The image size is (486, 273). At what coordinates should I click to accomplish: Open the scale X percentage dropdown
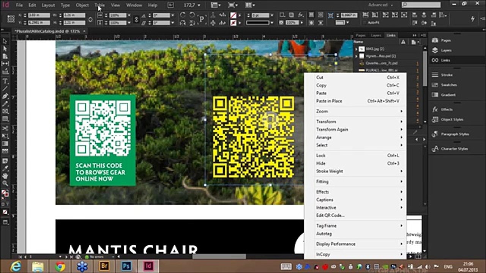coord(129,16)
